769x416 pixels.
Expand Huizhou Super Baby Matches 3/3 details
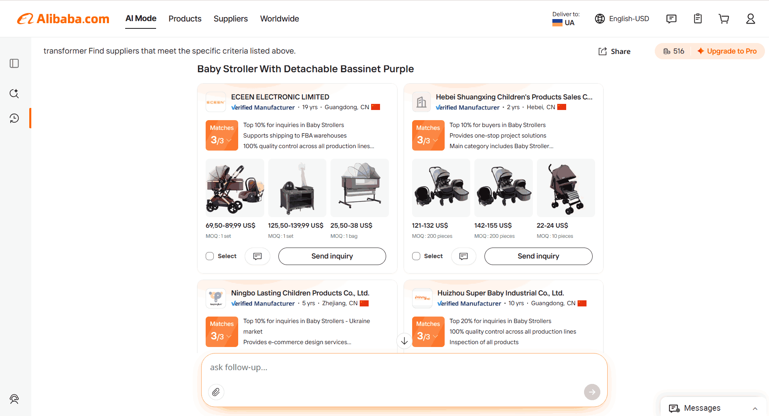click(x=428, y=332)
